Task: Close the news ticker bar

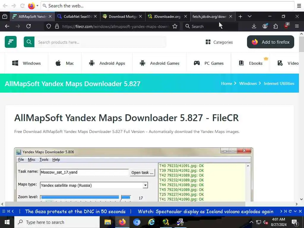Action: [x=300, y=211]
